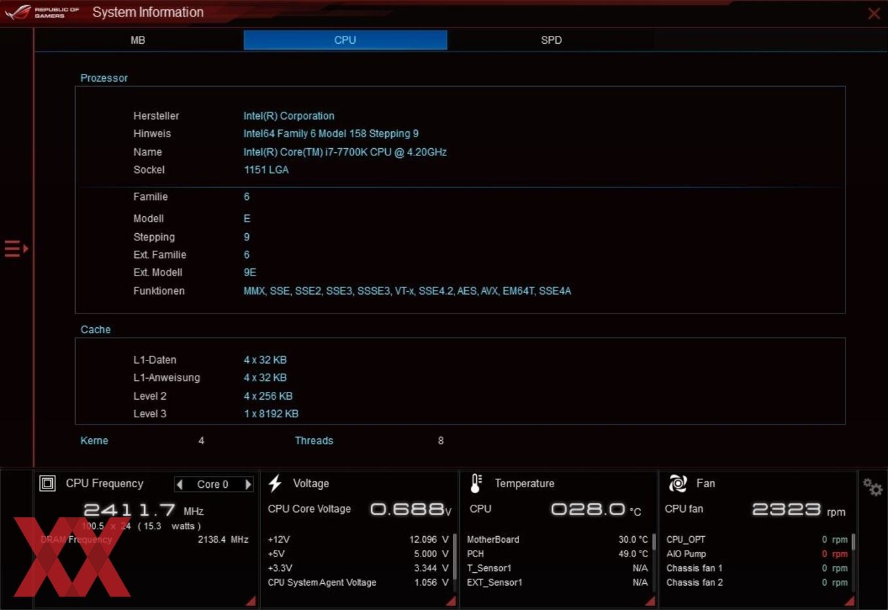Click the Ext. Modell value 9E

click(x=249, y=273)
